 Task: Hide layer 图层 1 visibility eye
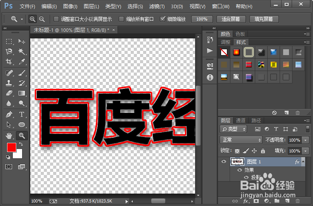click(x=224, y=161)
